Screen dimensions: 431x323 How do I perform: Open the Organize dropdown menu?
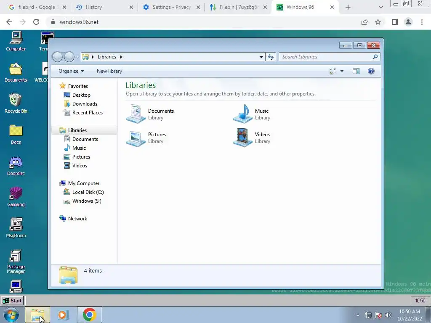(71, 71)
